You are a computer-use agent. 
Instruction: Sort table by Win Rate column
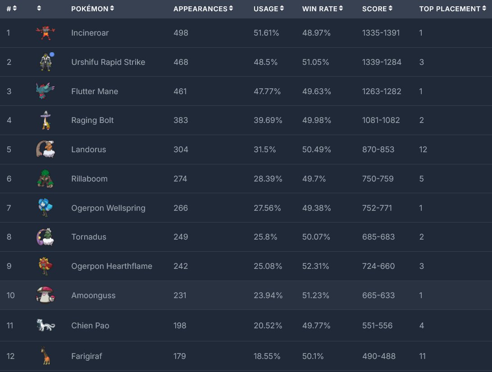click(323, 9)
